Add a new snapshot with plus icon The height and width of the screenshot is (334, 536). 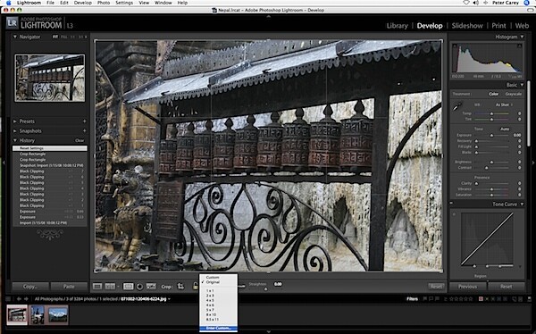coord(84,131)
